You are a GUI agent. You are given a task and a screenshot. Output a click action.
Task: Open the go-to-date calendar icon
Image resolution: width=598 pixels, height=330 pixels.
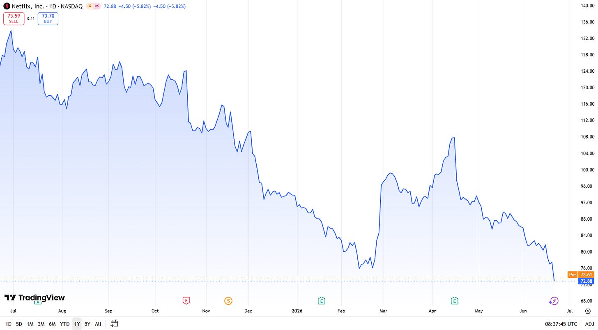coord(115,324)
